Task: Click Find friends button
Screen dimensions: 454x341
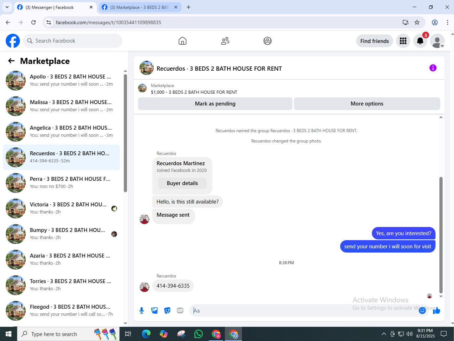Action: click(375, 41)
